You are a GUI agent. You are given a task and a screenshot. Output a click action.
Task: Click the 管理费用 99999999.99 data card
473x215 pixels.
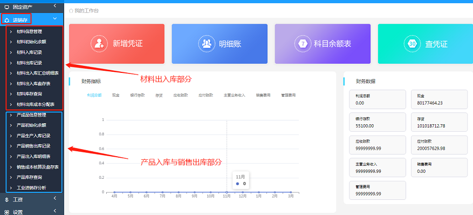(378, 190)
